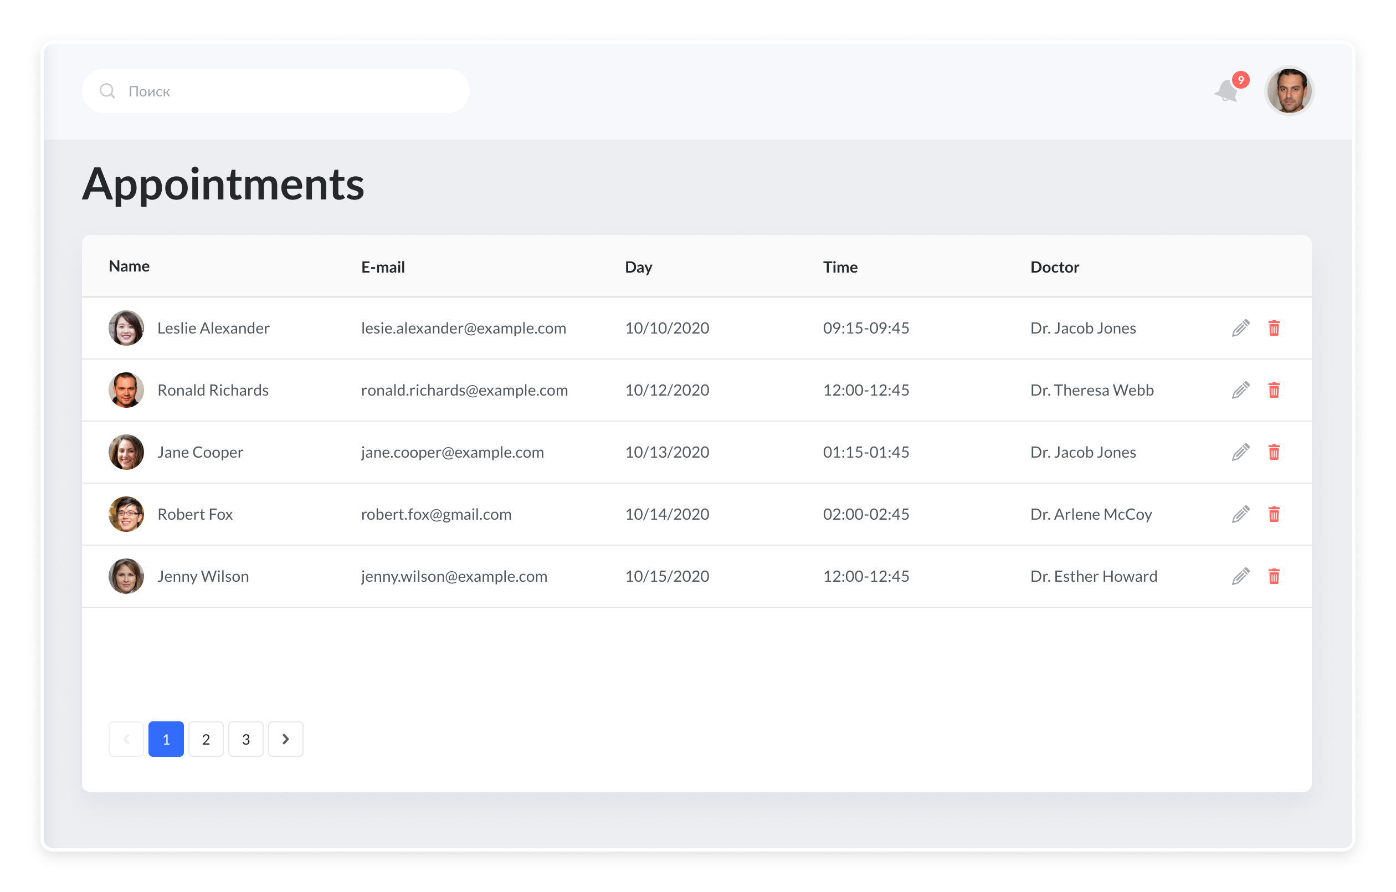Screen dimensions: 1396x892
Task: Select the name Leslie Alexander
Action: coord(213,328)
